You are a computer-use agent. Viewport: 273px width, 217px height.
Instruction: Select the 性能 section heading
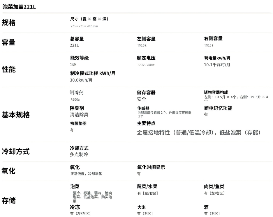tap(9, 70)
